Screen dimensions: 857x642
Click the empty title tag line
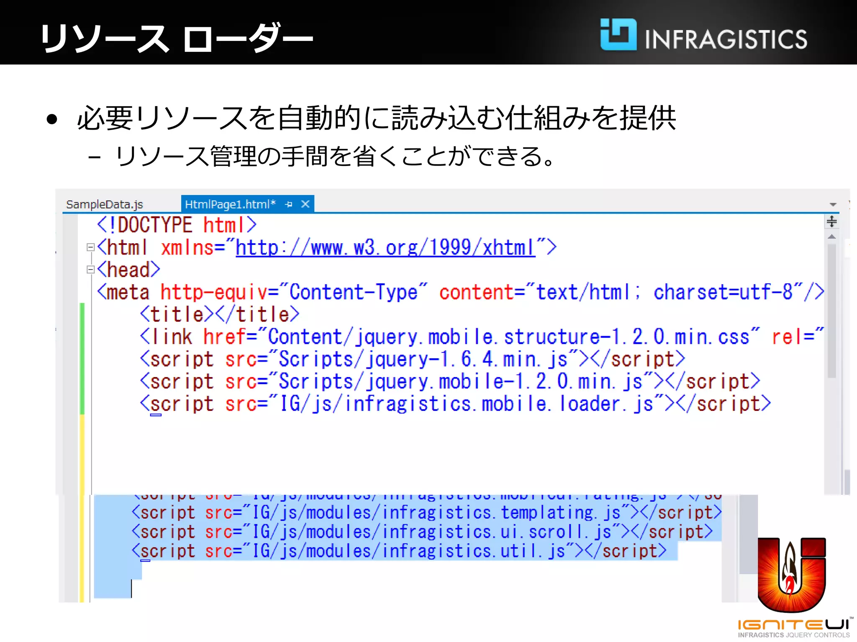point(220,314)
